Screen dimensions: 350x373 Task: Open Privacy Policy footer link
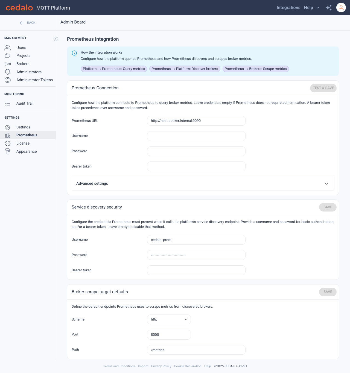point(161,366)
